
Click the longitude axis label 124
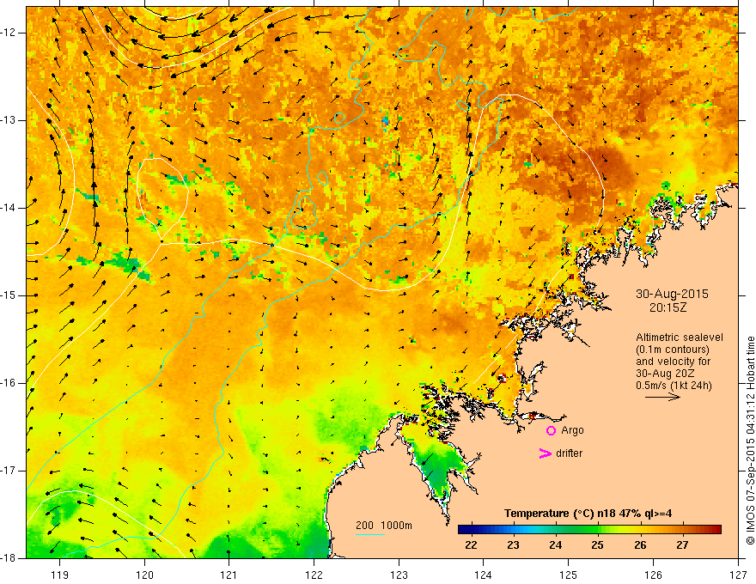point(484,575)
